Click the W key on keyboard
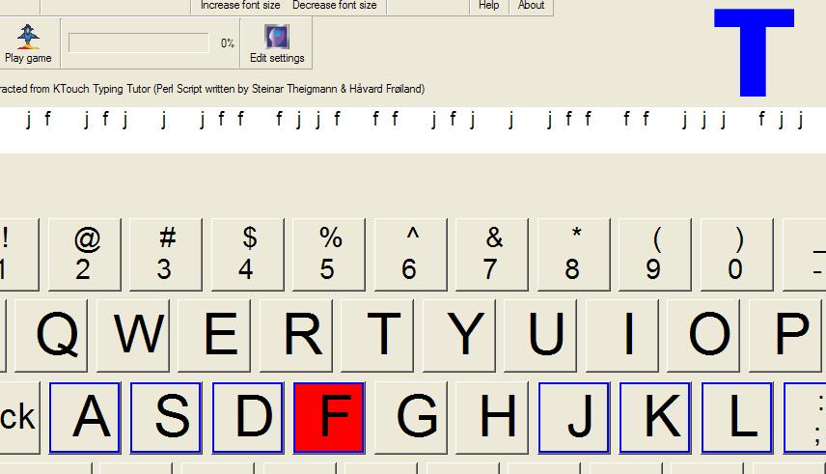Image resolution: width=826 pixels, height=474 pixels. pyautogui.click(x=133, y=336)
